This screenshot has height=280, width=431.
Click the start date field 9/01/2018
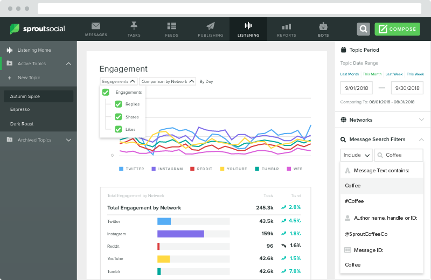click(x=356, y=88)
